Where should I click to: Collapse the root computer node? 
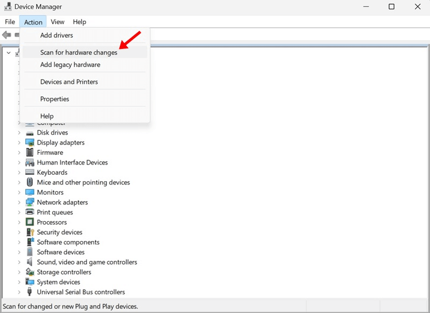(9, 53)
